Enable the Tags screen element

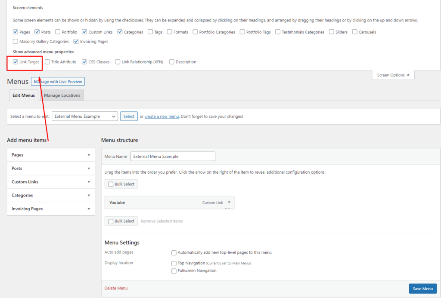click(x=150, y=32)
